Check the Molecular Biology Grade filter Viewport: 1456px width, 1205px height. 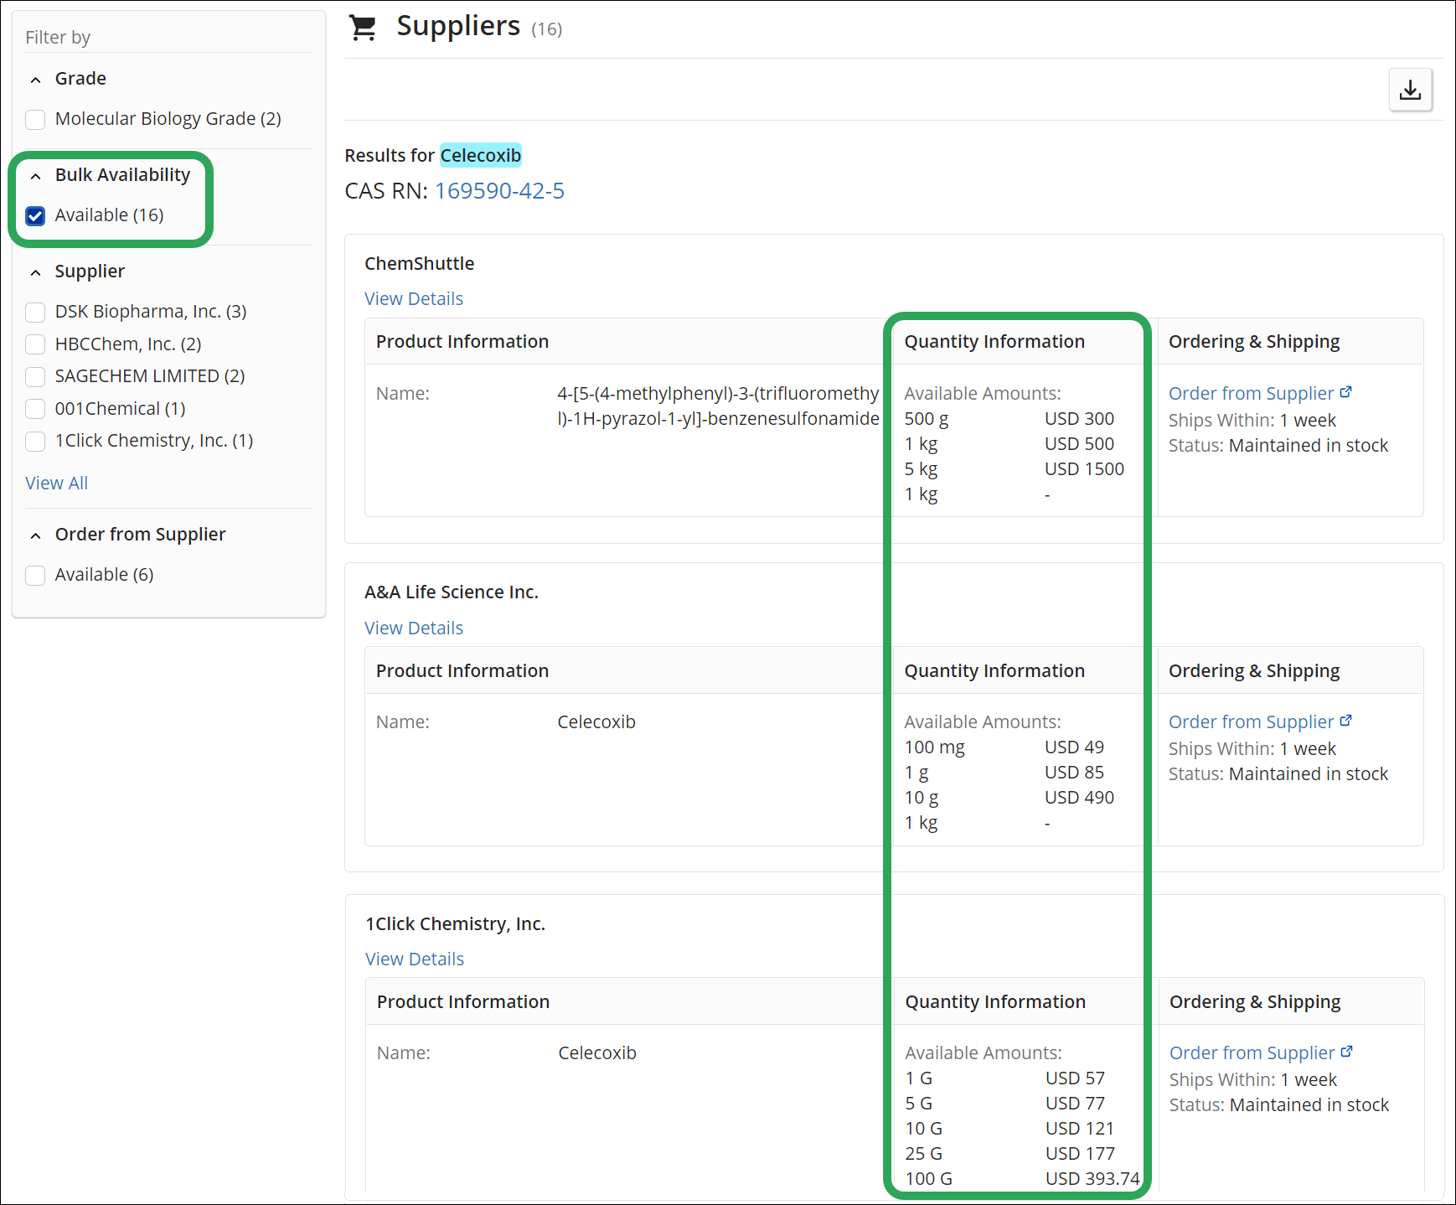pos(35,120)
